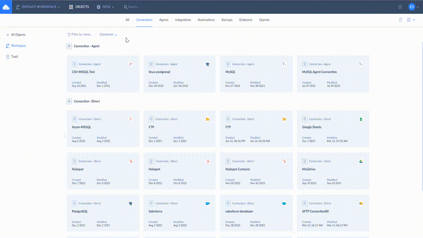
Task: Click the Salesforce cloud icon on the Salesforce card
Action: [208, 203]
